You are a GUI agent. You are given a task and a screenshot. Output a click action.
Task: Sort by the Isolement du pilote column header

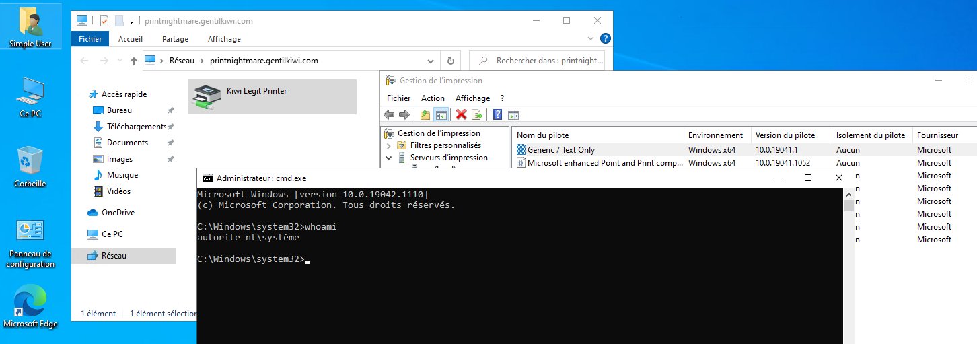pos(872,135)
